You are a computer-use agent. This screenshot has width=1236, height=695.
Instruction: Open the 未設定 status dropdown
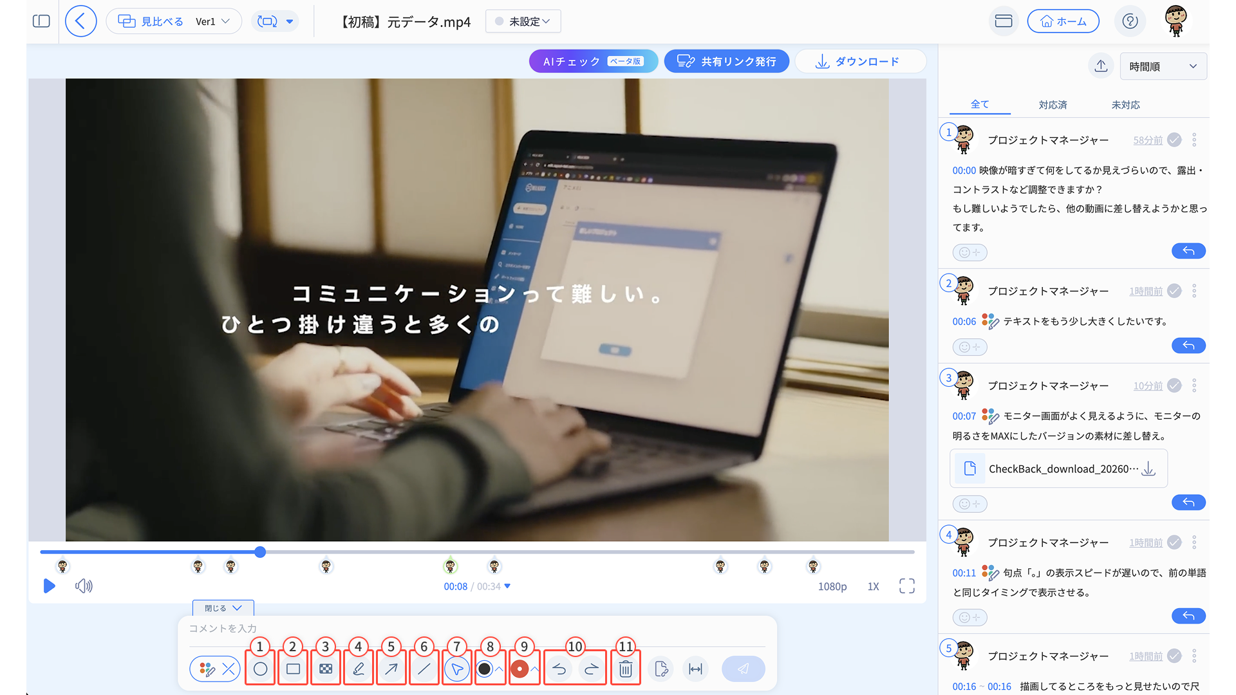[523, 21]
